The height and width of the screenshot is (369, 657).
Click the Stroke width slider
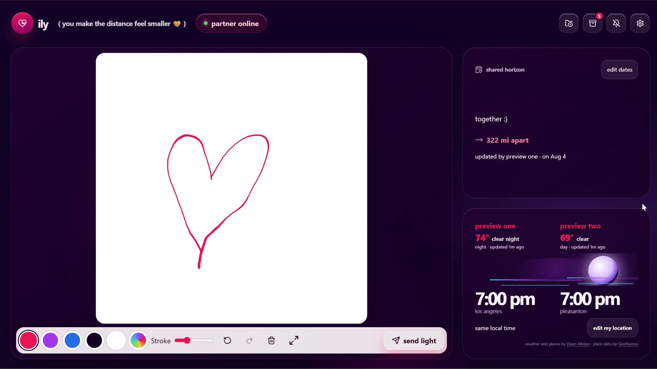(x=194, y=341)
